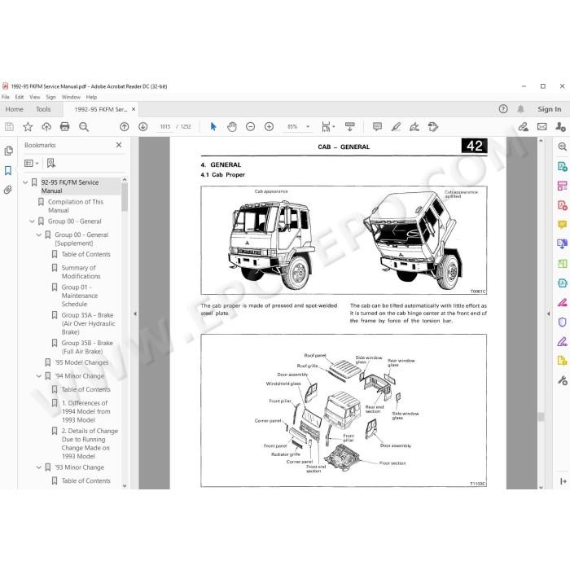Open bookmark options list menu
570x570 pixels.
(31, 163)
